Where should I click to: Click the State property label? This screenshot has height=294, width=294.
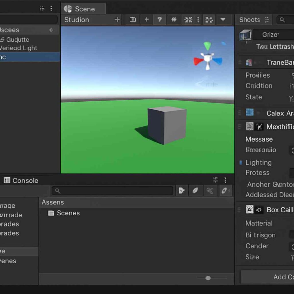tap(254, 97)
